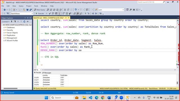Image resolution: width=180 pixels, height=101 pixels.
Task: Open the Connect dropdown in Object Explorer
Action: [6, 22]
